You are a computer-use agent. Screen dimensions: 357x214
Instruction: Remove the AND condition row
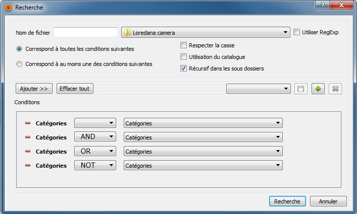tap(28, 137)
